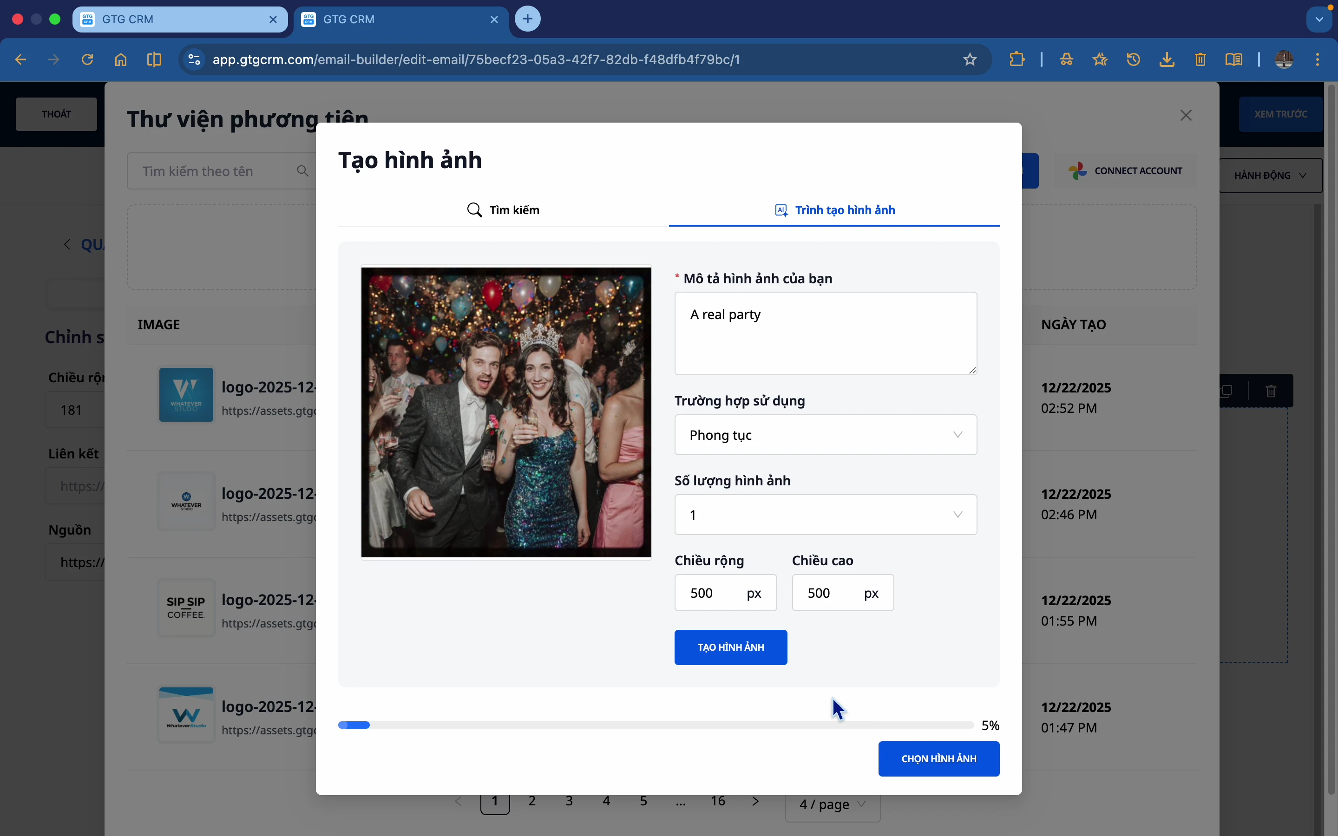Expand the HÀNH ĐỘNG dropdown menu
Viewport: 1338px width, 836px height.
click(x=1270, y=175)
